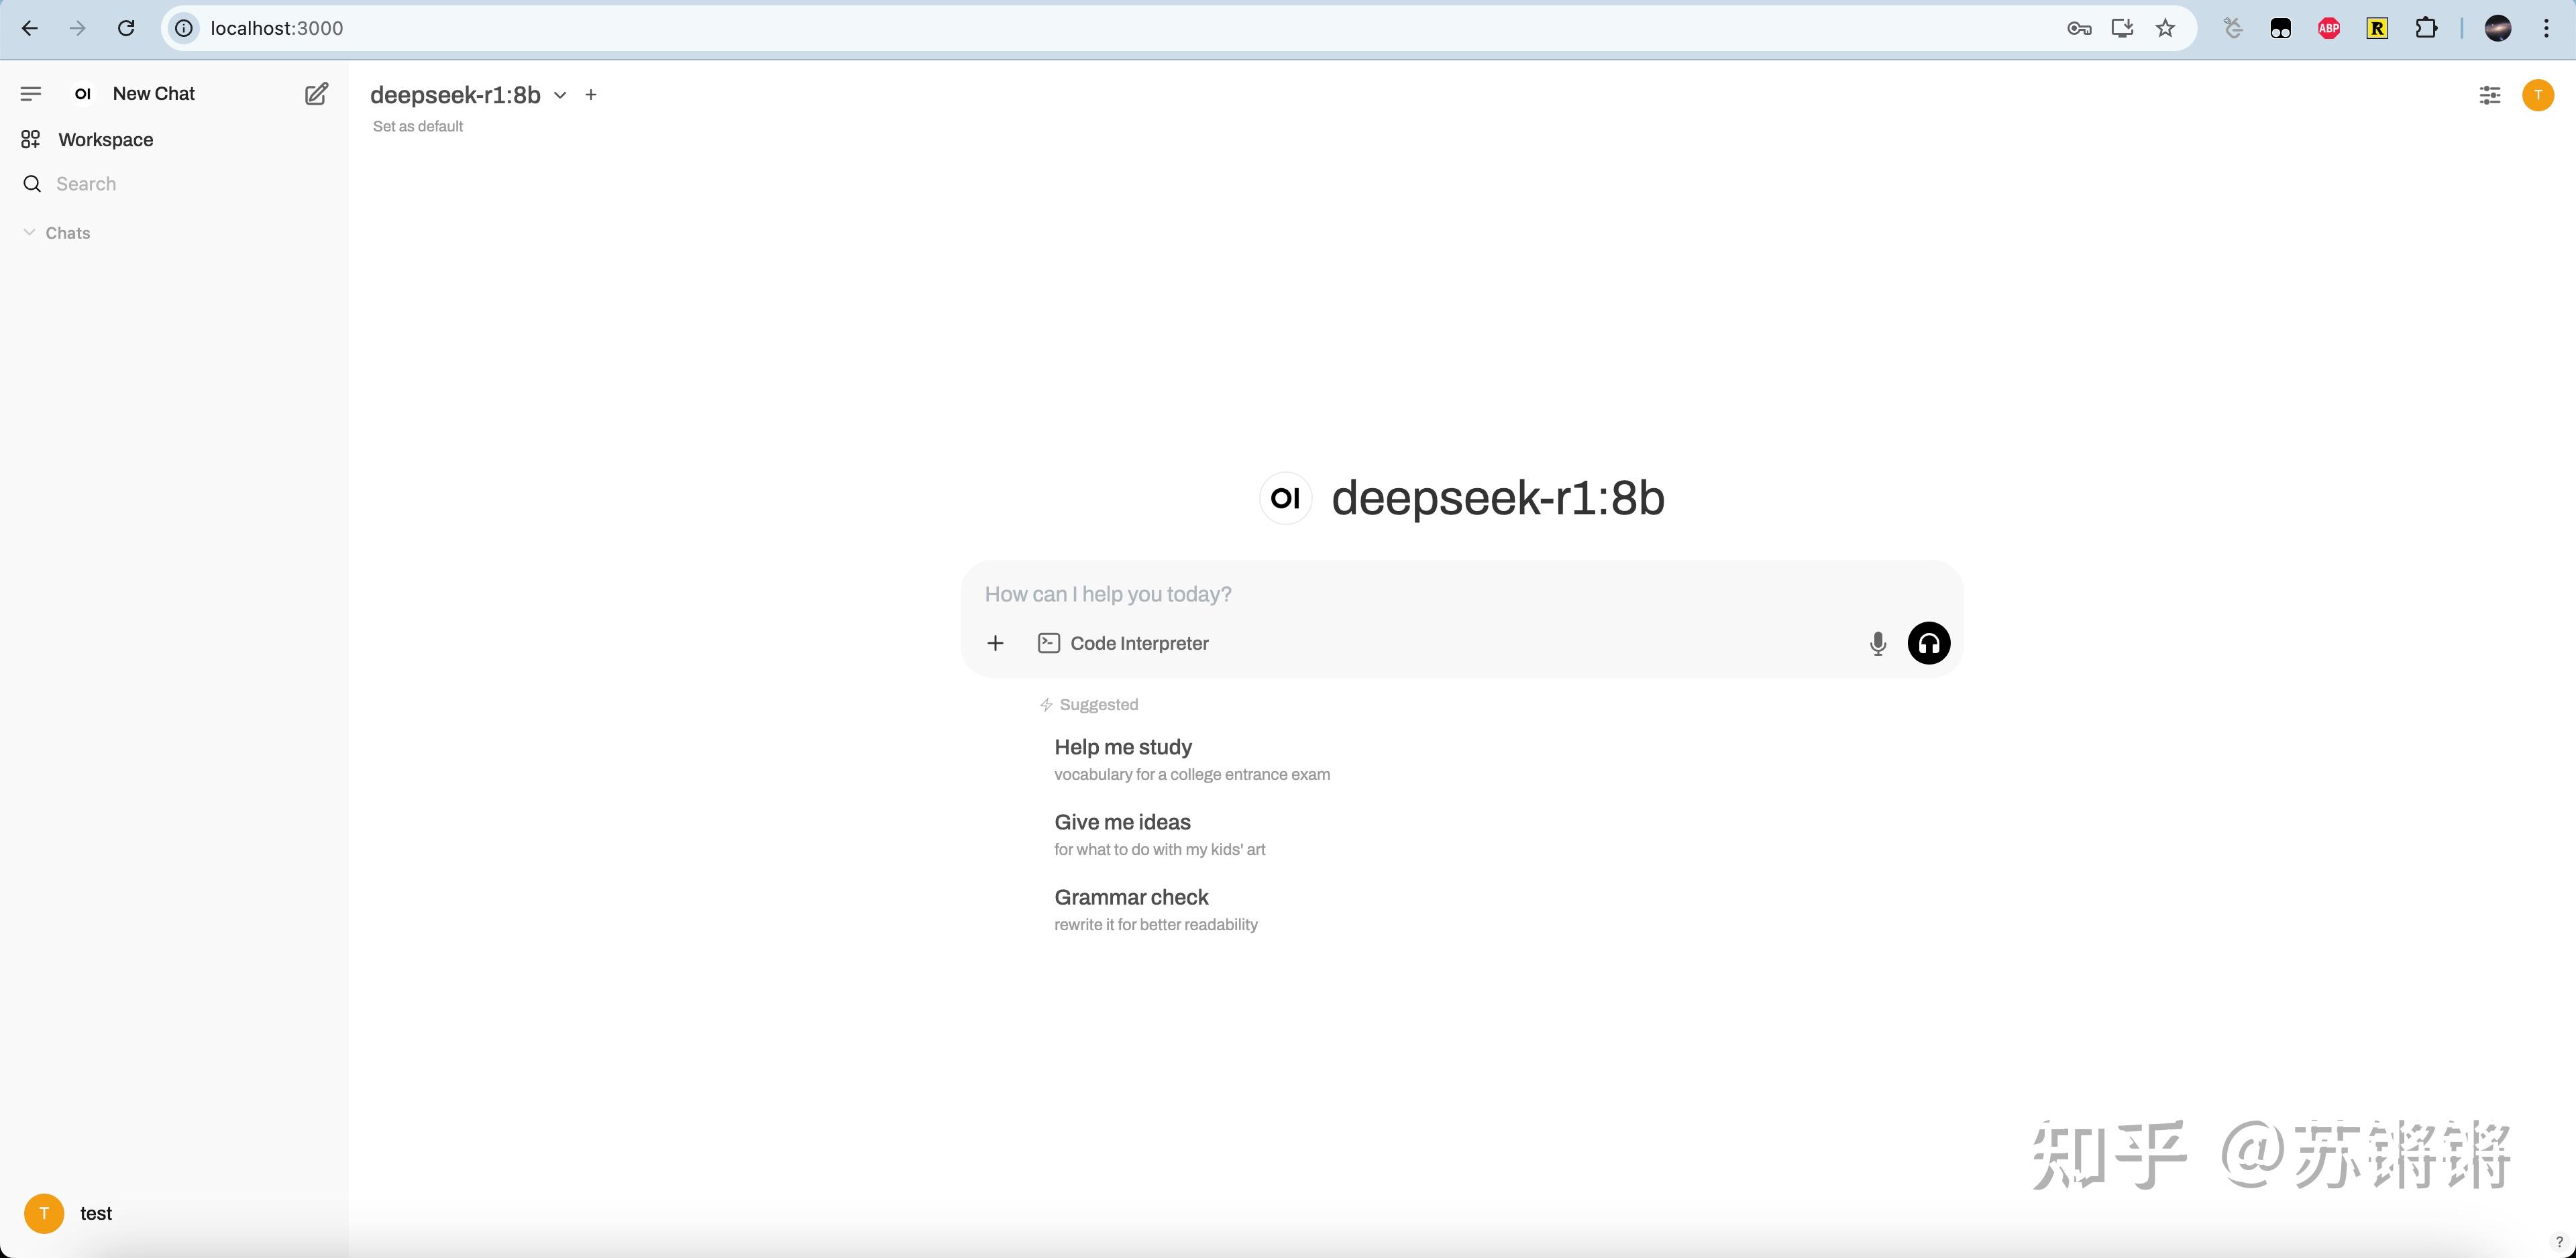Open chat controls with the sliders icon
2576x1258 pixels.
2490,95
